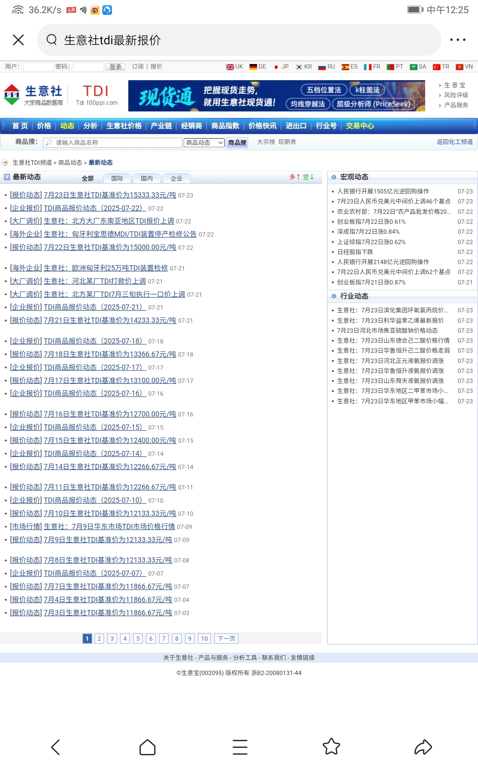Select ES Spanish flag version
Image resolution: width=478 pixels, height=766 pixels.
pyautogui.click(x=349, y=67)
